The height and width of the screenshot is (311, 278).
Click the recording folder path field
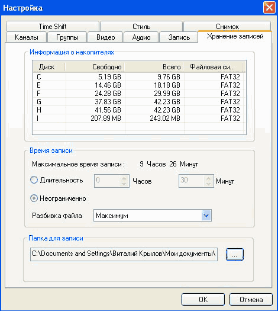[x=124, y=254]
